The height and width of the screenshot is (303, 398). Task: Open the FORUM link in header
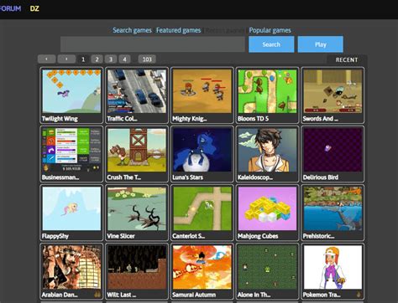tap(10, 8)
